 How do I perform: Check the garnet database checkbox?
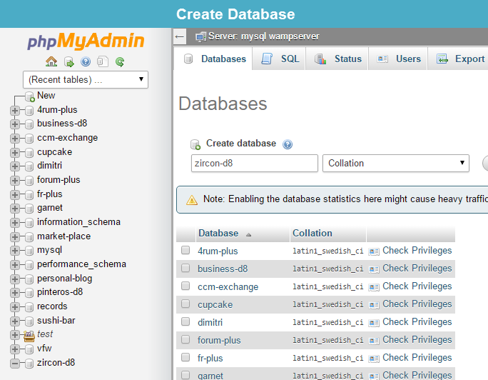pyautogui.click(x=185, y=375)
